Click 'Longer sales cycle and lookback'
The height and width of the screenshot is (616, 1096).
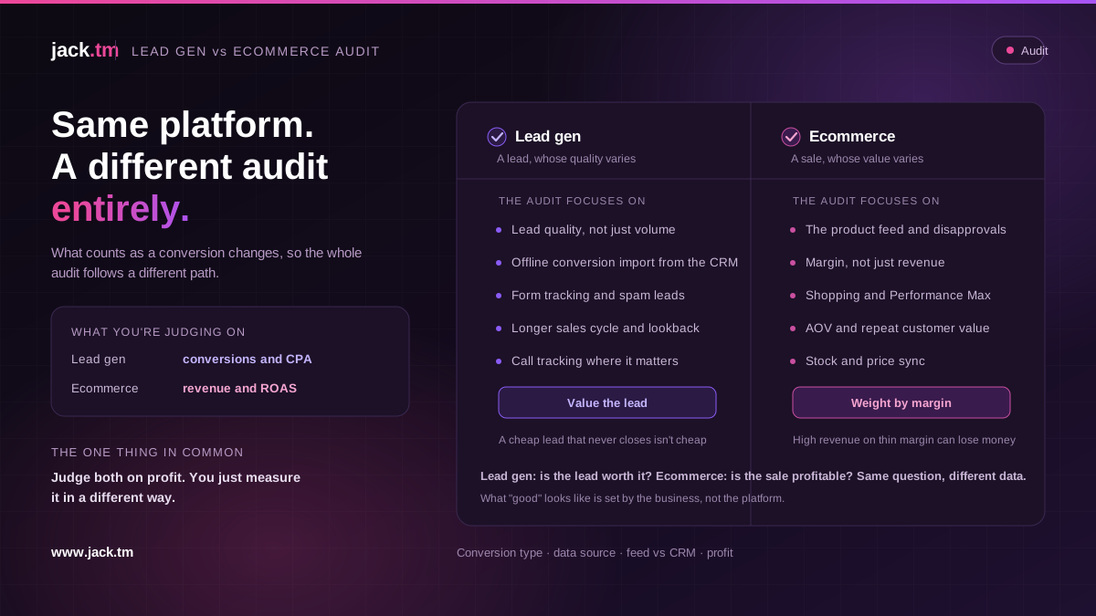606,329
